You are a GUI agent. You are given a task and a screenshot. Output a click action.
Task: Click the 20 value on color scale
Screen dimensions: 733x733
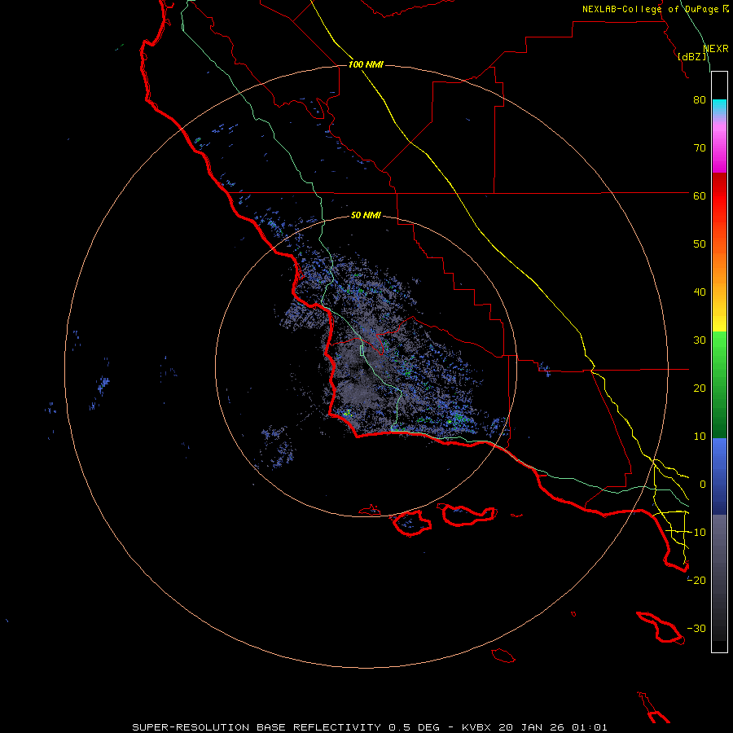pos(700,388)
